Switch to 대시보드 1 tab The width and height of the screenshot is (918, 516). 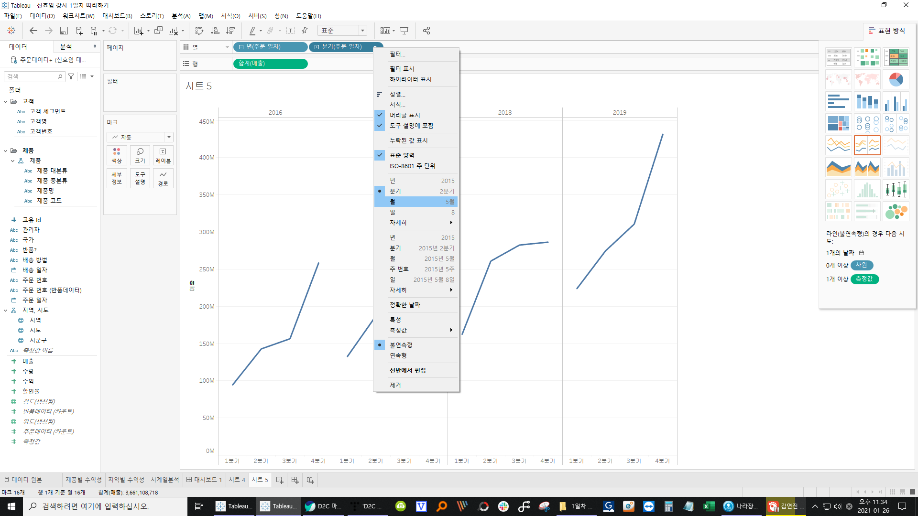(204, 480)
